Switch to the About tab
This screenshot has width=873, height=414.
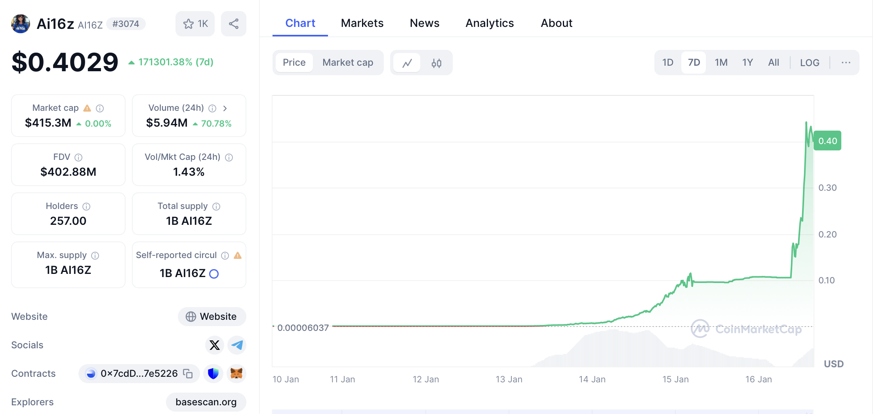(557, 23)
